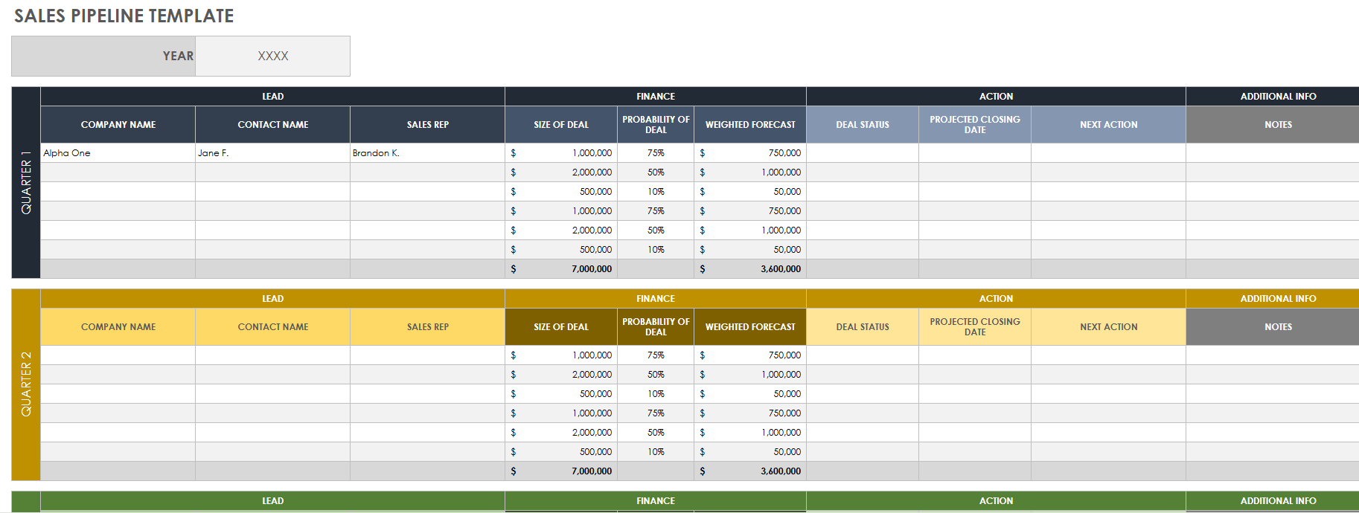Click the Sales Pipeline Template title
The height and width of the screenshot is (513, 1359).
coord(124,16)
